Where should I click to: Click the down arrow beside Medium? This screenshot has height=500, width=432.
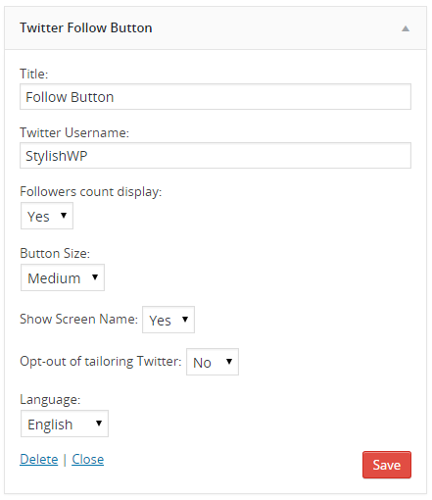point(95,277)
